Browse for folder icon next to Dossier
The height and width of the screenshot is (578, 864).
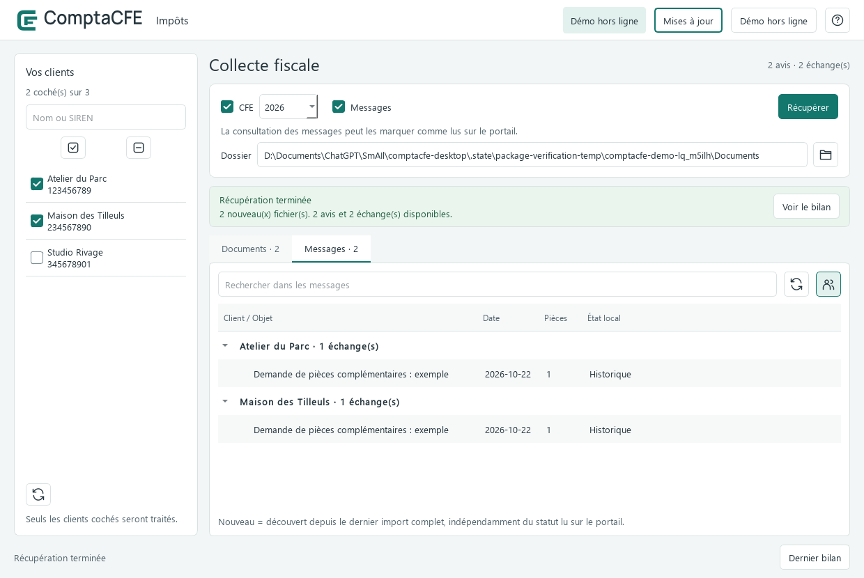(826, 155)
